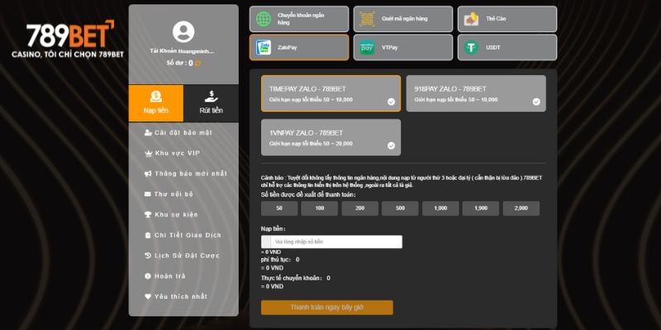Pick the 1,900 suggested amount
Image resolution: width=661 pixels, height=330 pixels.
(481, 209)
